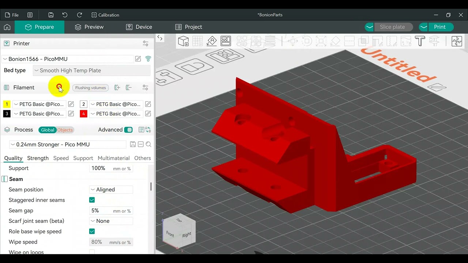Screen dimensions: 468x263
Task: Open filament 3 PETG Basic dropdown
Action: (39, 114)
